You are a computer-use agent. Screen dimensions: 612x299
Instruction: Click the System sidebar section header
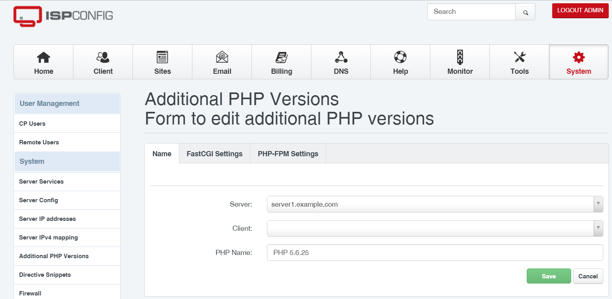point(67,161)
